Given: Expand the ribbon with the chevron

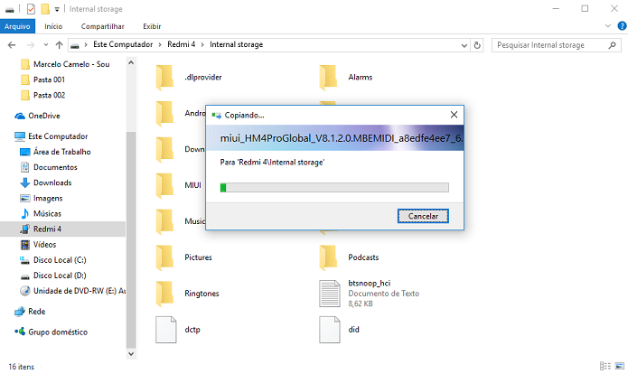Looking at the screenshot, I should [607, 26].
